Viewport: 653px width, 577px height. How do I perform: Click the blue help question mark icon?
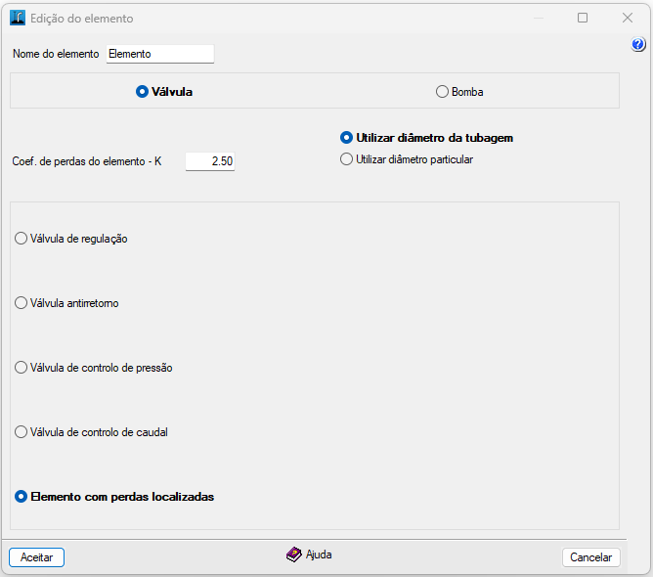[638, 44]
